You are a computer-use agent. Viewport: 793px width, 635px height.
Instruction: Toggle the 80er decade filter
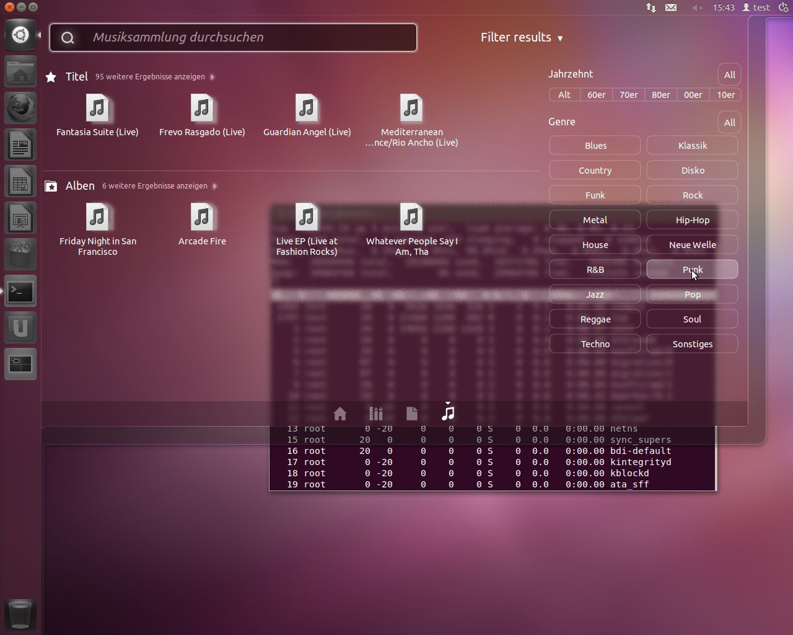pyautogui.click(x=660, y=95)
